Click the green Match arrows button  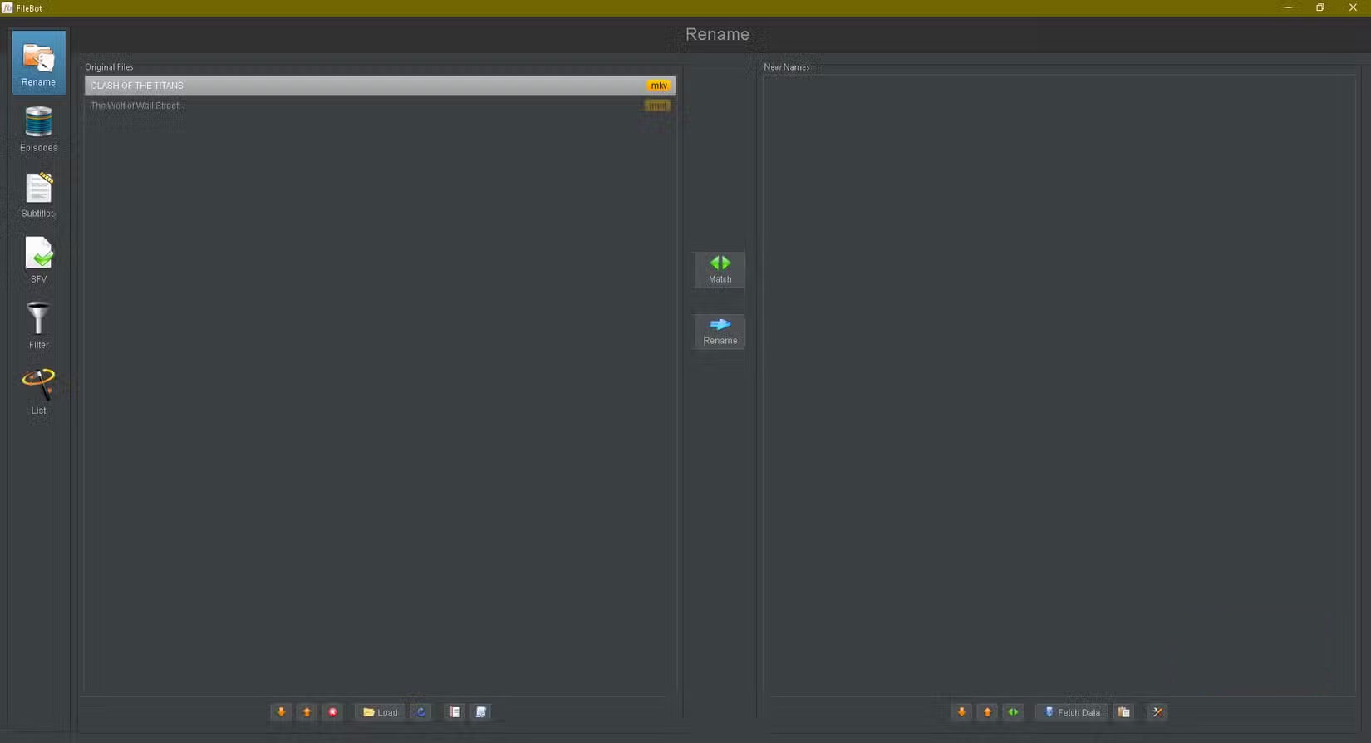click(720, 269)
